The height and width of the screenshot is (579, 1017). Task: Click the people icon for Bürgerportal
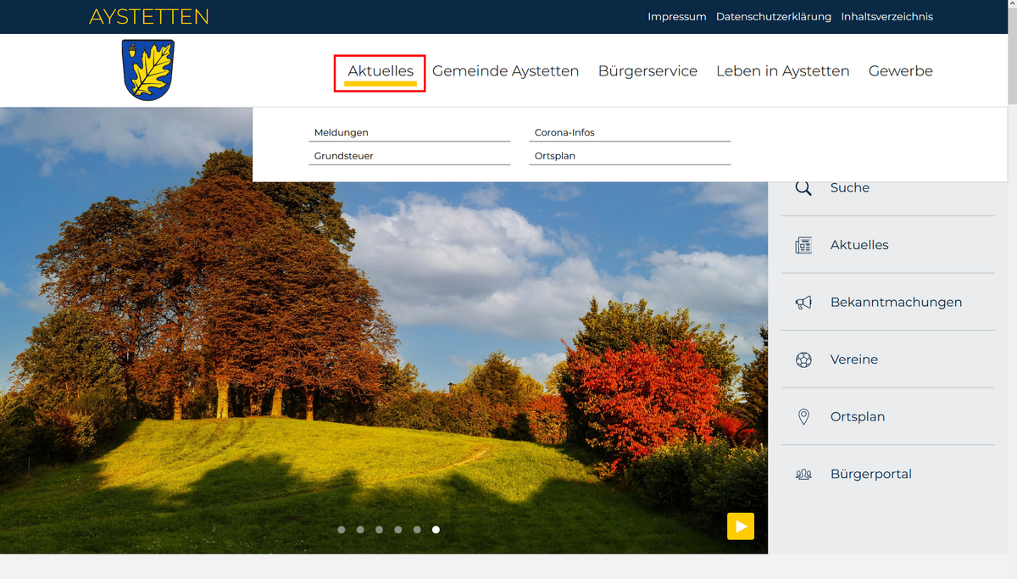tap(803, 475)
